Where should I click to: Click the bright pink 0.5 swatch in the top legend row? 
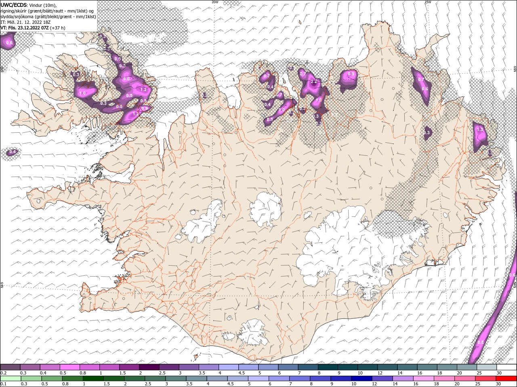(70, 367)
